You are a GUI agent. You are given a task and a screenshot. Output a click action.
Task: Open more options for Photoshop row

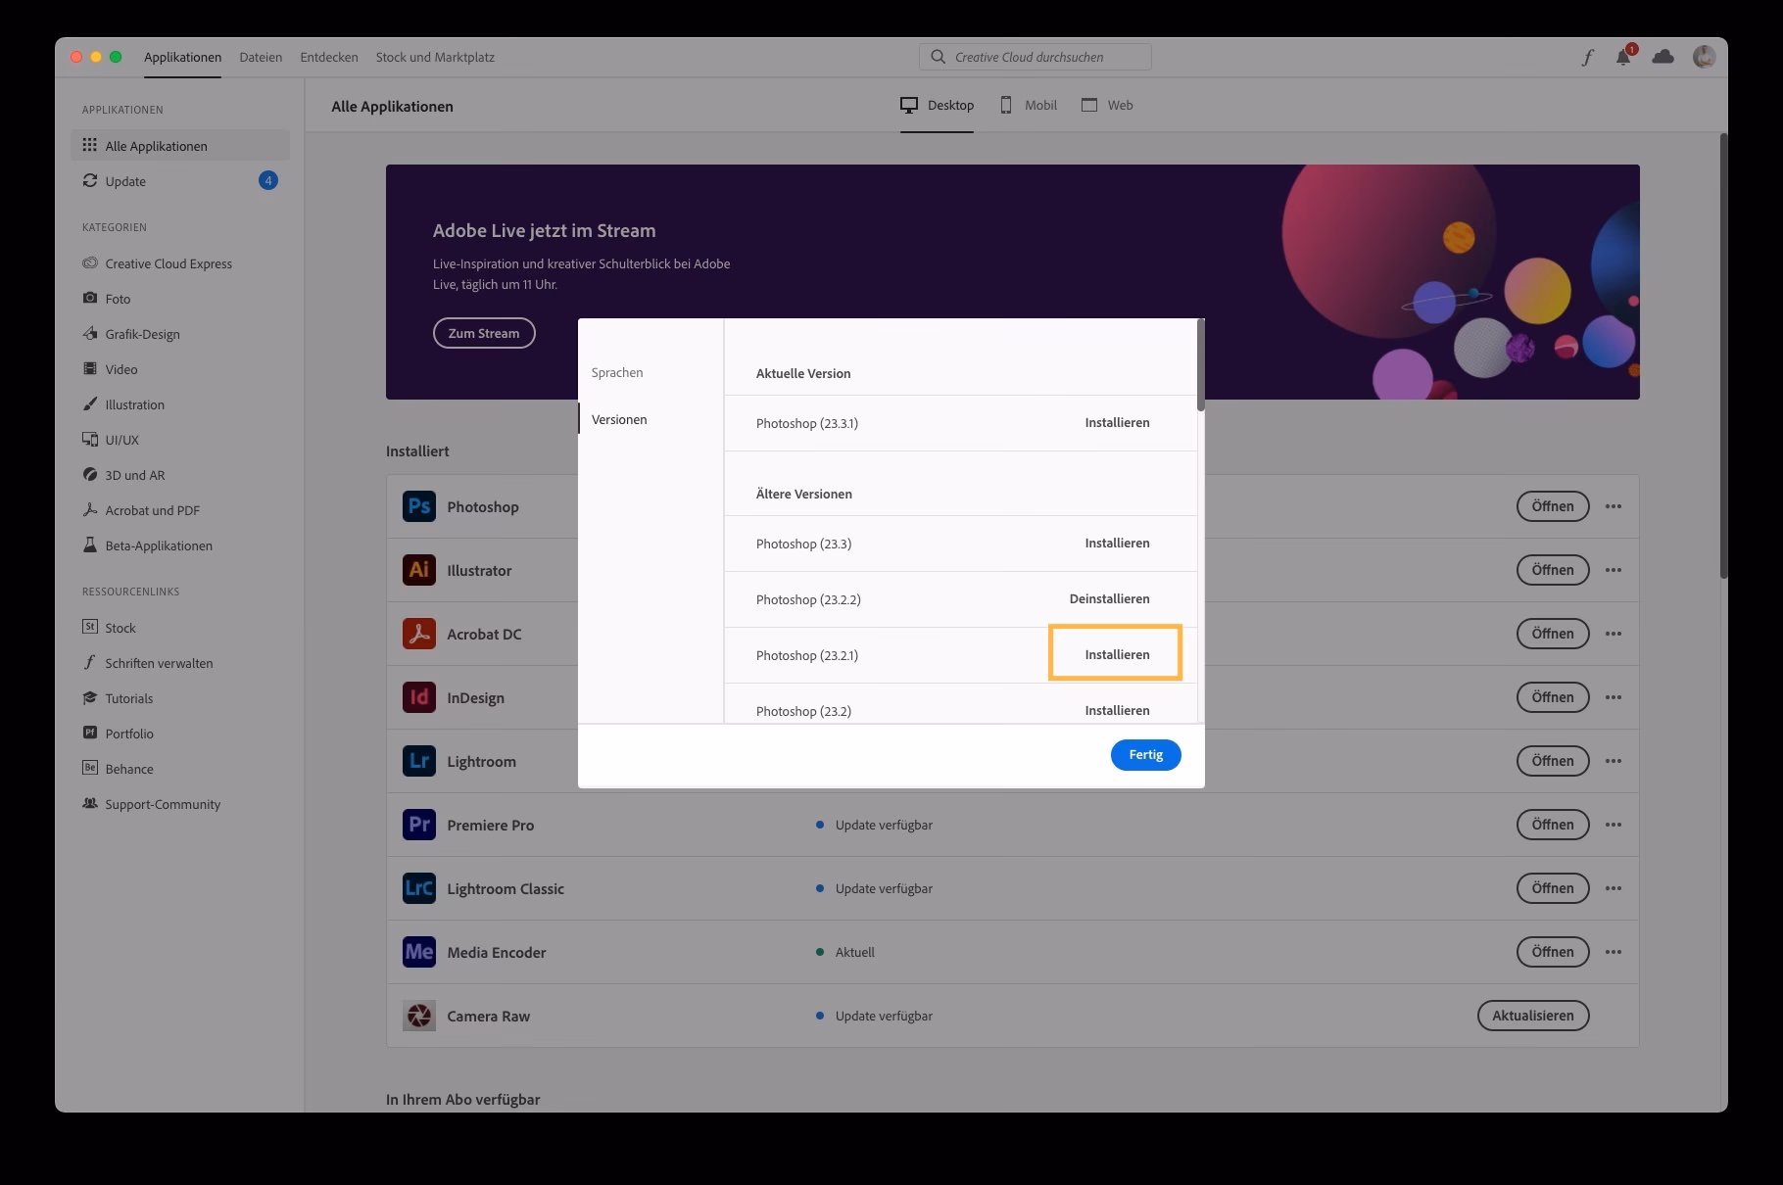point(1614,506)
